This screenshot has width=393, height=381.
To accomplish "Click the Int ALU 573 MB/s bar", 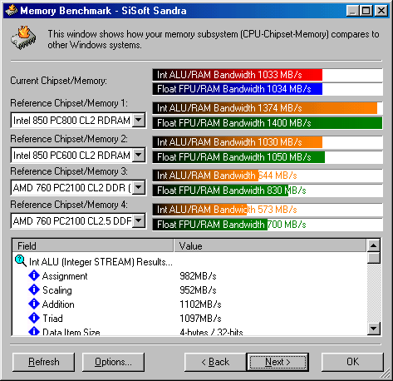I will (199, 210).
